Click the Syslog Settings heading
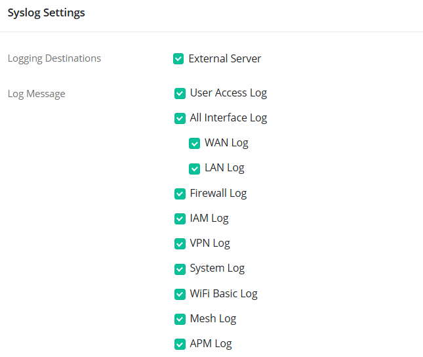This screenshot has width=423, height=357. (x=46, y=13)
